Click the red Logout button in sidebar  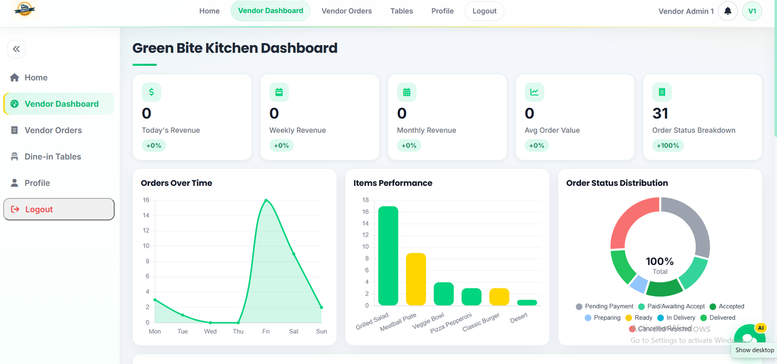click(59, 209)
